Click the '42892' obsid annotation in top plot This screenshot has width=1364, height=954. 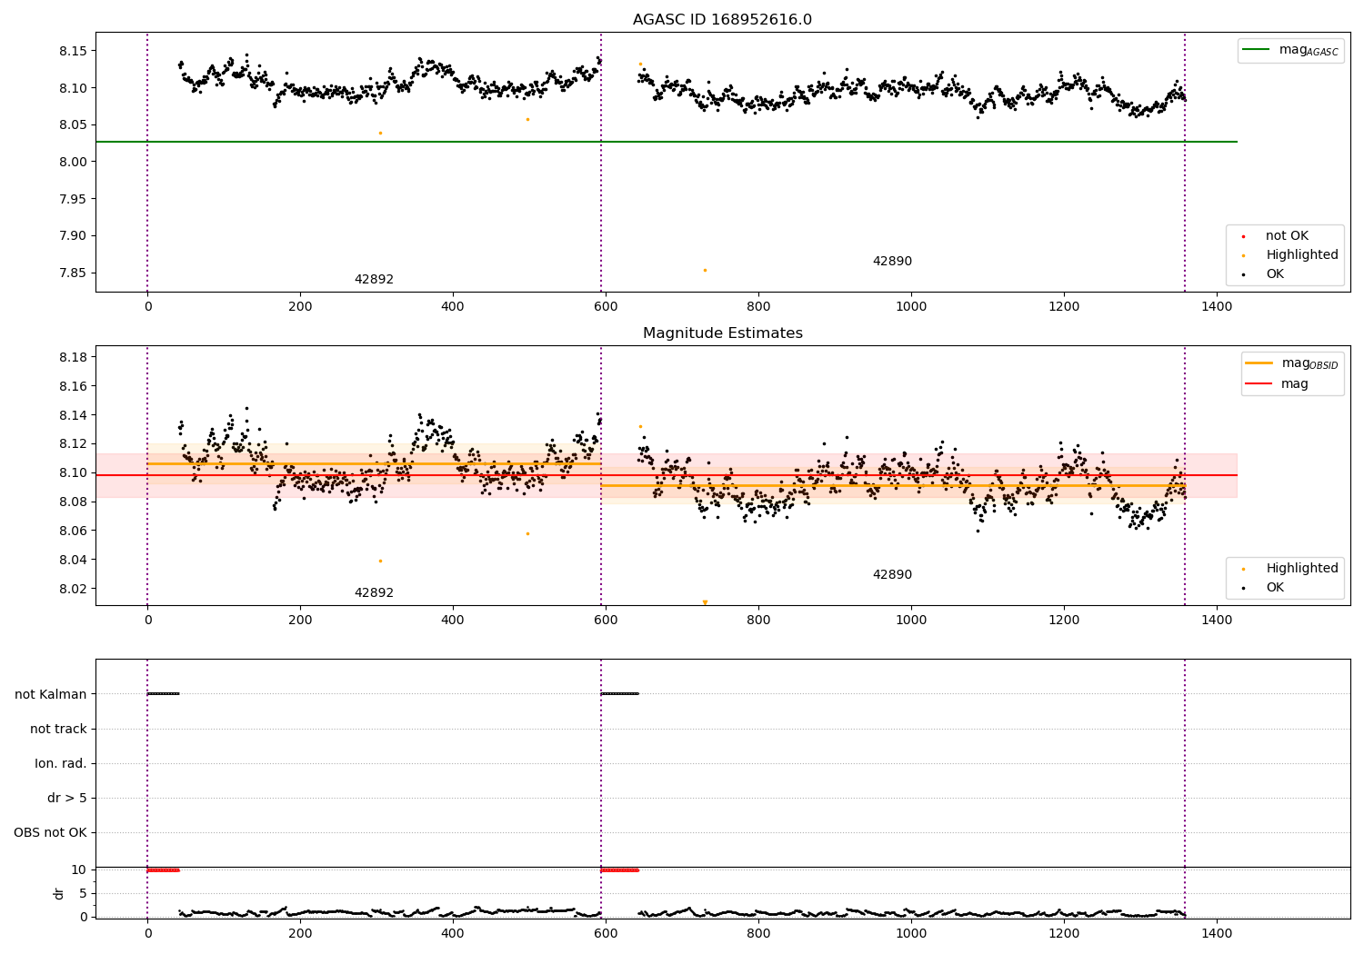click(374, 280)
